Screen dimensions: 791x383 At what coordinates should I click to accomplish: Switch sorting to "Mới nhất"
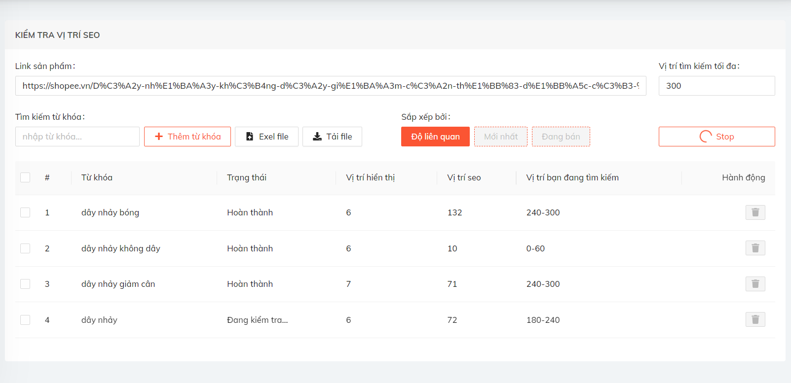pos(501,137)
